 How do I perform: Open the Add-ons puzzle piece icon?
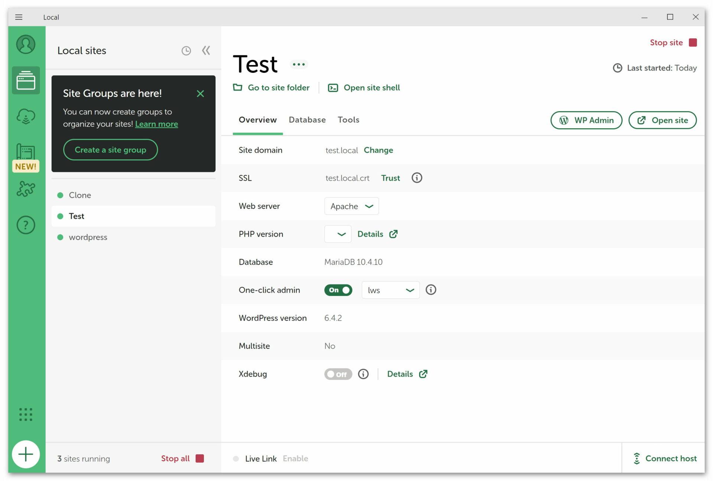click(x=26, y=189)
